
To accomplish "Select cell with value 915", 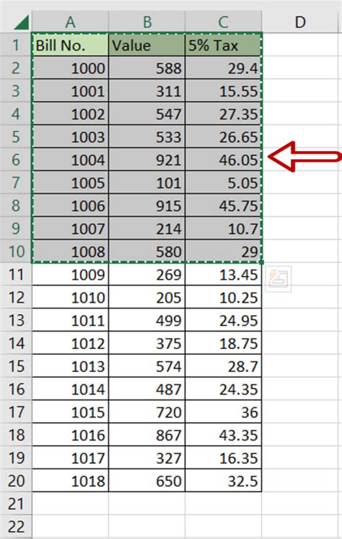I will coord(147,206).
